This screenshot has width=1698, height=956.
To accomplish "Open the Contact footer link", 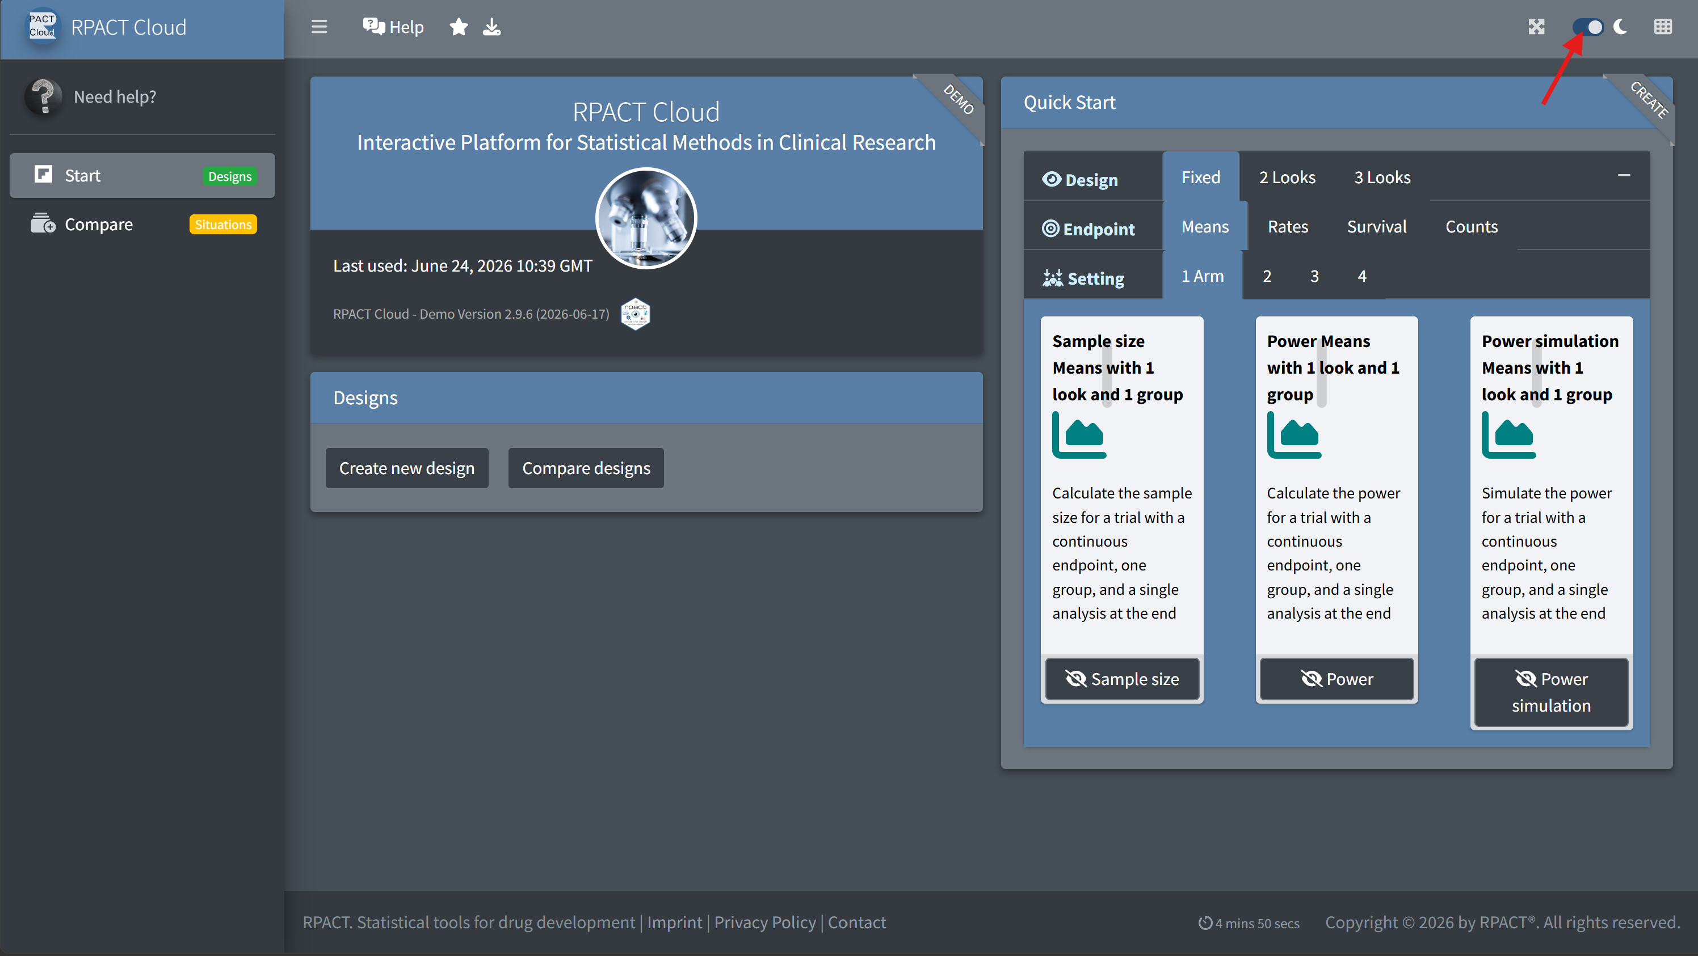I will click(857, 923).
